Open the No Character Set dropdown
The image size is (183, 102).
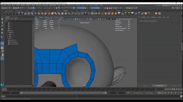pyautogui.click(x=138, y=93)
